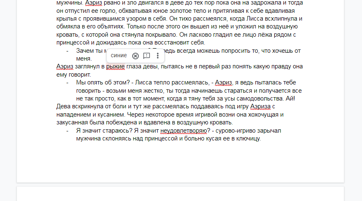Open the three-dot more options menu
The image size is (362, 201).
point(157,56)
